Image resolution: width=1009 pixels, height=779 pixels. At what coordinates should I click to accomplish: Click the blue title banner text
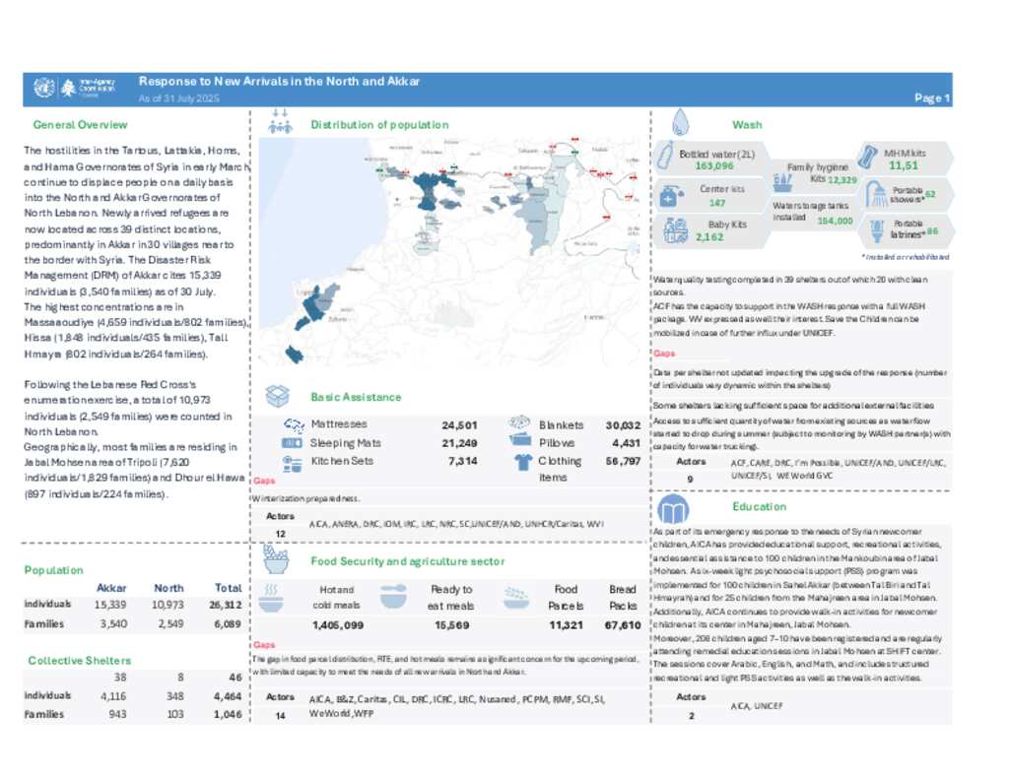tap(279, 82)
